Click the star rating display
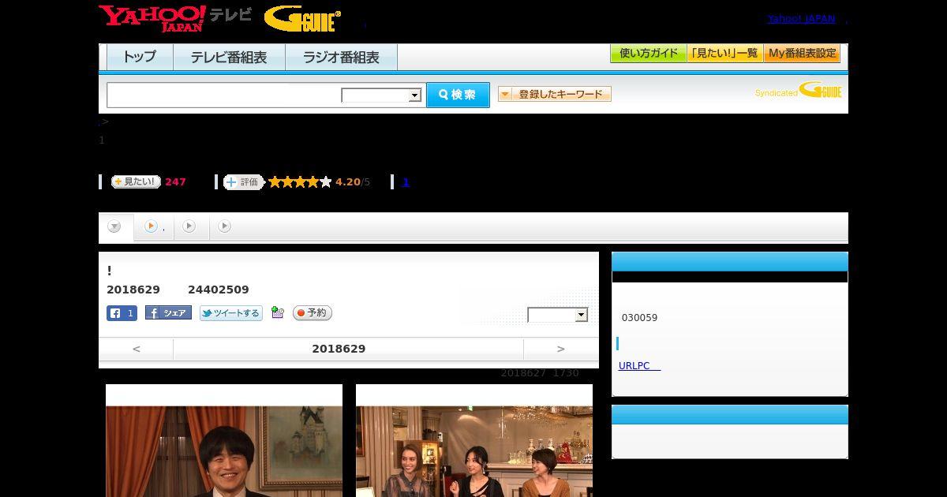 coord(300,182)
